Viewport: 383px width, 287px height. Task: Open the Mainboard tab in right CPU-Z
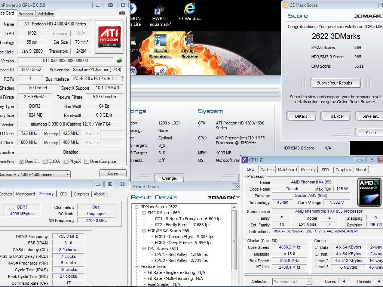[x=287, y=170]
